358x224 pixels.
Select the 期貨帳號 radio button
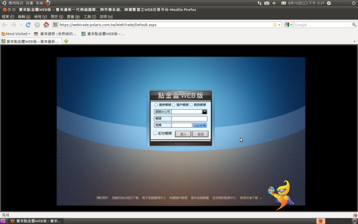tap(191, 105)
